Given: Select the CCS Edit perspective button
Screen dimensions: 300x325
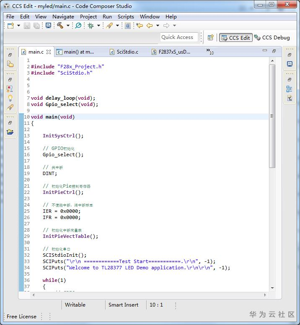Looking at the screenshot, I should [x=235, y=37].
